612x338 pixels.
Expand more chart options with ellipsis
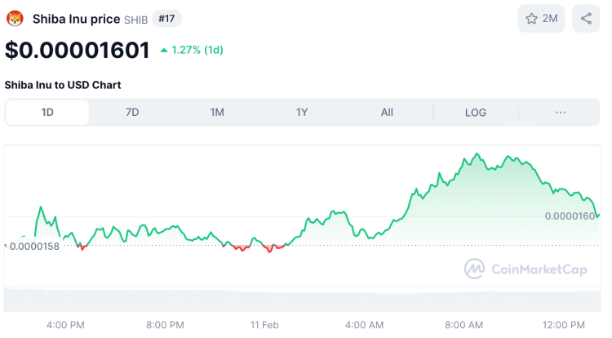(x=561, y=113)
